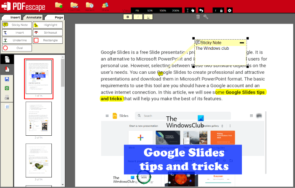
Task: Click the highlighted 'Google Slides tips' text
Action: pyautogui.click(x=245, y=92)
